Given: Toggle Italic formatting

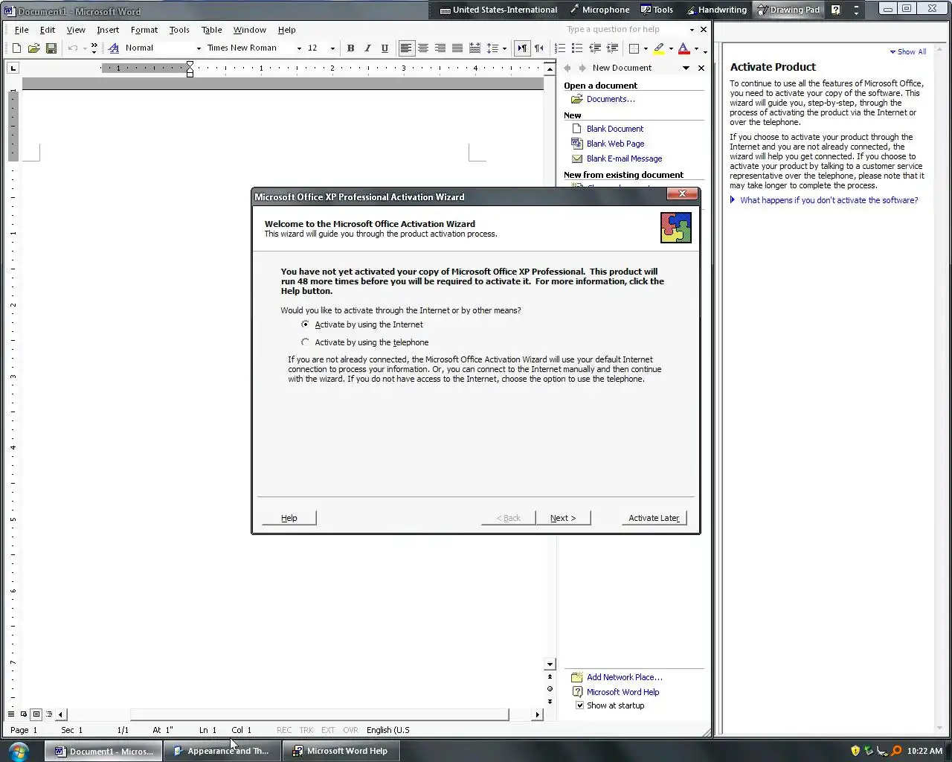Looking at the screenshot, I should point(367,48).
